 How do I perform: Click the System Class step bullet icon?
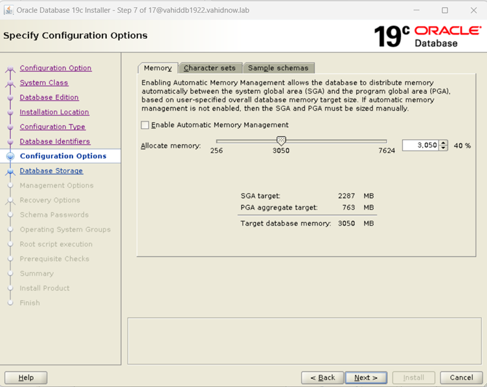tap(10, 83)
